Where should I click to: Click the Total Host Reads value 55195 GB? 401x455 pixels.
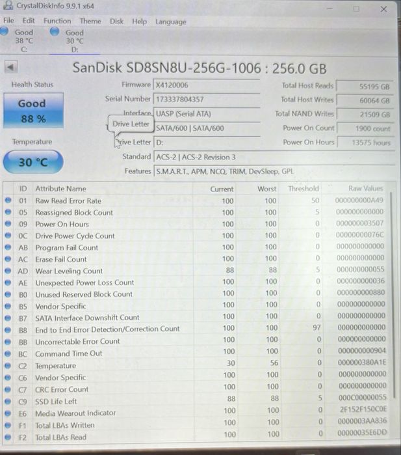365,87
